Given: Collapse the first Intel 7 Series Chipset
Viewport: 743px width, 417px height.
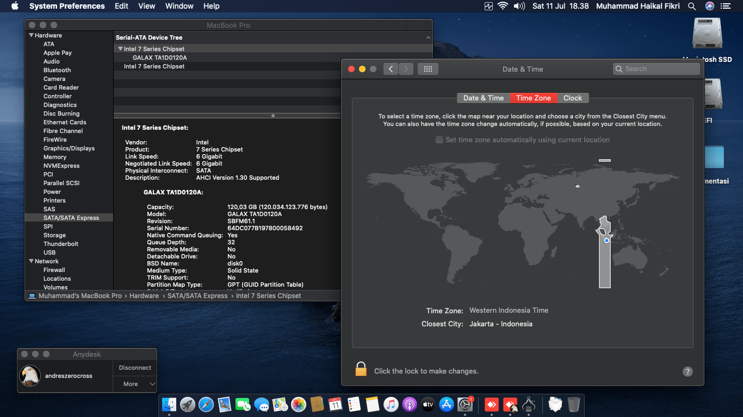Looking at the screenshot, I should [x=120, y=49].
